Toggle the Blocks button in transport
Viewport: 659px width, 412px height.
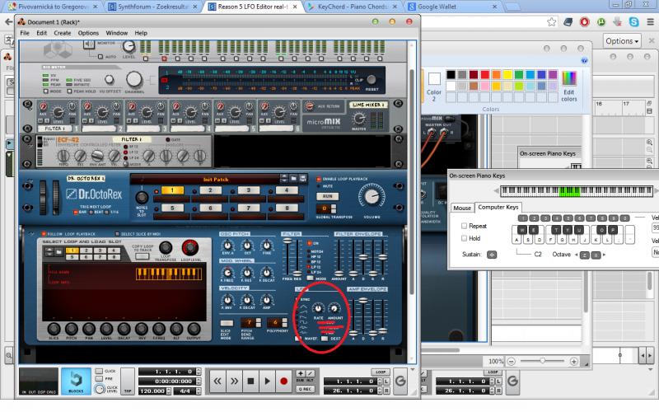[76, 381]
